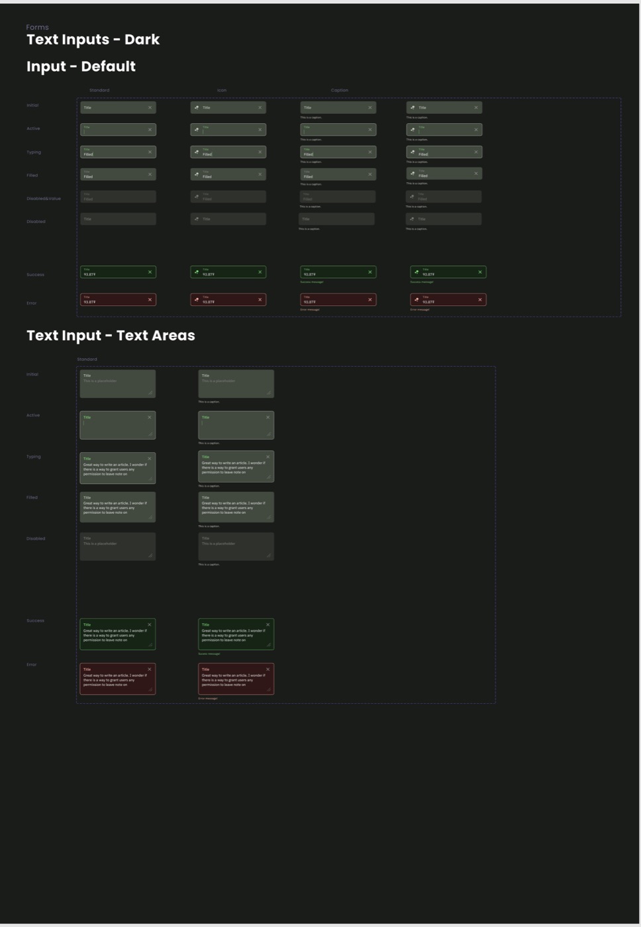
Task: Click the X in the Active Standard text area
Action: click(x=150, y=417)
